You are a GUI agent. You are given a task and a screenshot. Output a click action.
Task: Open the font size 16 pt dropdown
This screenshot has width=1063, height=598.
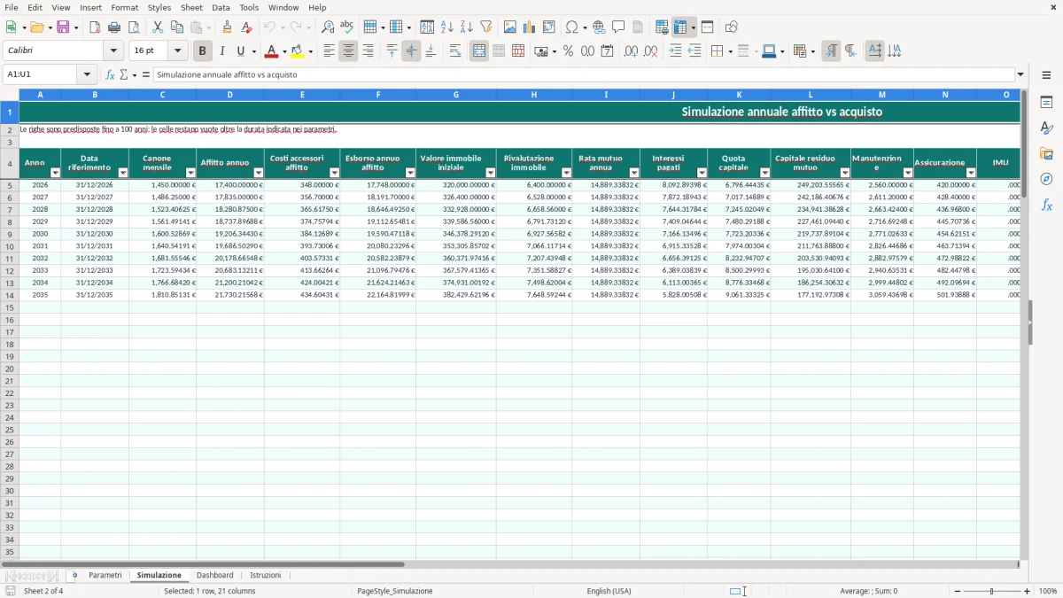pos(178,51)
